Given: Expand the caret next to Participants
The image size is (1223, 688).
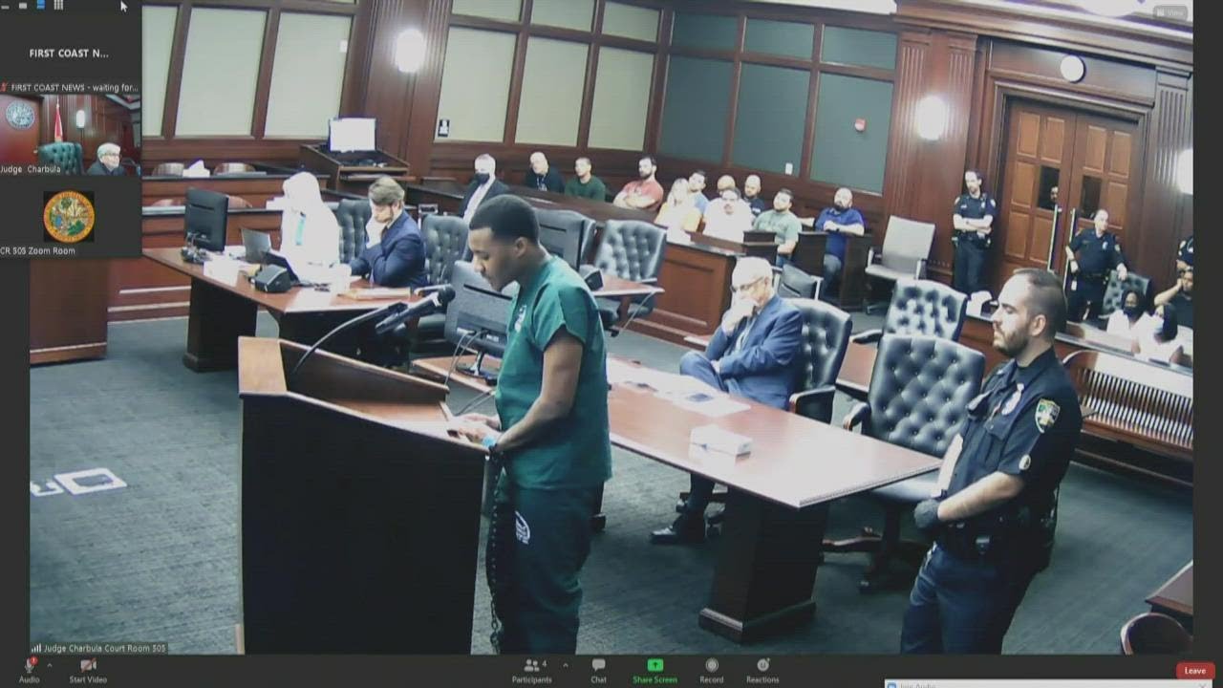Looking at the screenshot, I should [x=565, y=665].
